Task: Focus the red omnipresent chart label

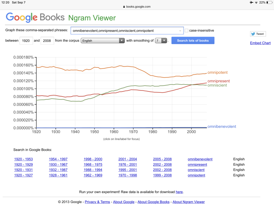Action: 219,81
